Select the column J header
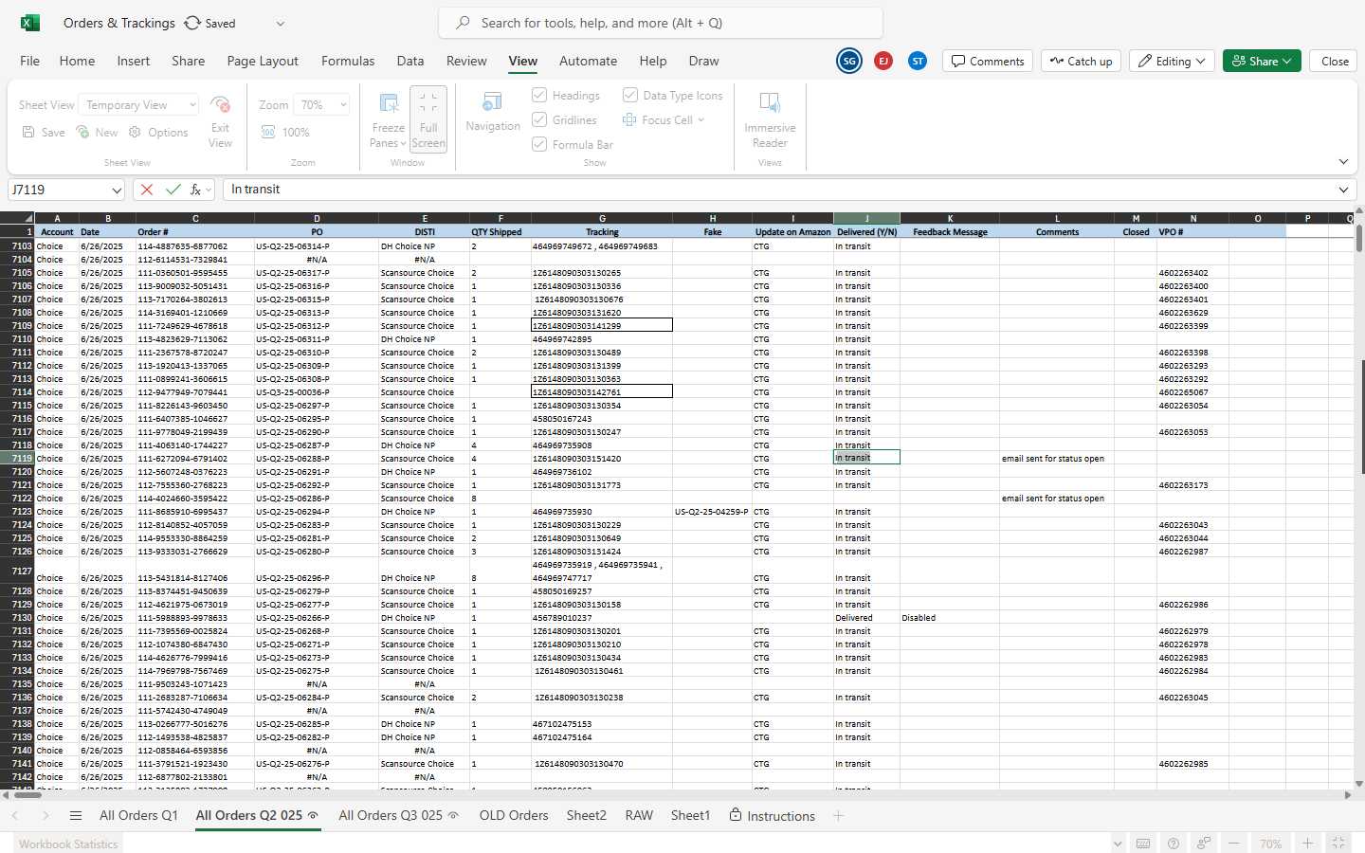 pos(866,218)
